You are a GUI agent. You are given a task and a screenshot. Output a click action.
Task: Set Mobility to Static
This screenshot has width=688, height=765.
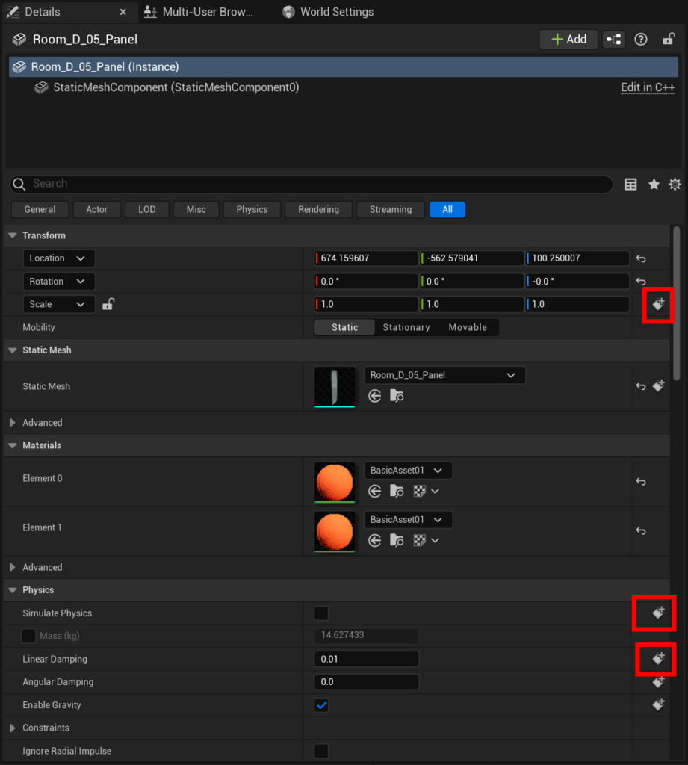tap(345, 327)
